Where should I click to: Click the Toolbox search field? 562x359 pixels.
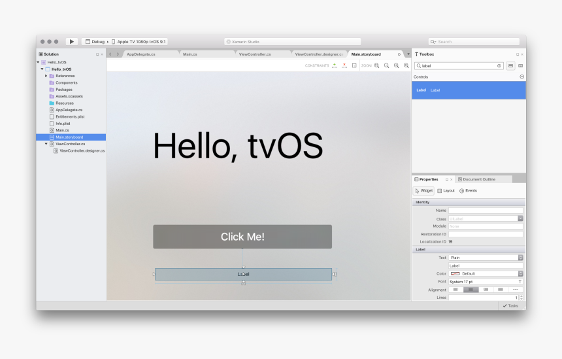(x=459, y=66)
